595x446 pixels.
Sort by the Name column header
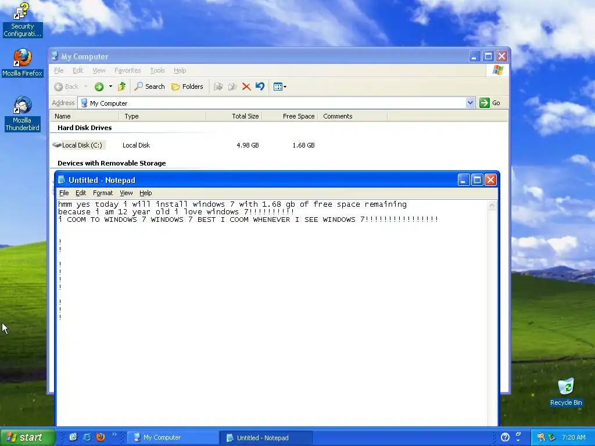[85, 116]
